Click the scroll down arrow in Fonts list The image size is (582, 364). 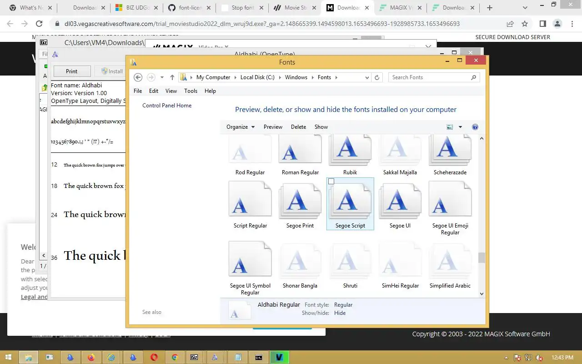[482, 294]
